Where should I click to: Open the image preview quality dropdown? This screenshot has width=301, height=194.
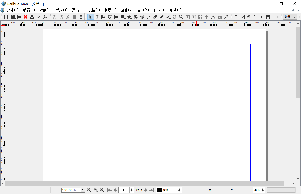(x=289, y=17)
